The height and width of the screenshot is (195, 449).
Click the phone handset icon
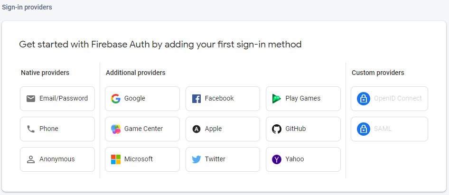coord(31,129)
